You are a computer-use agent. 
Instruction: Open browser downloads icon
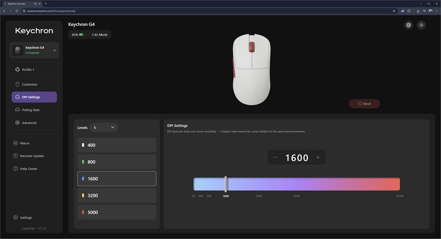(x=418, y=11)
